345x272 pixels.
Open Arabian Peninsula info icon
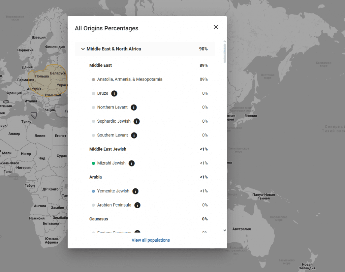(x=137, y=205)
